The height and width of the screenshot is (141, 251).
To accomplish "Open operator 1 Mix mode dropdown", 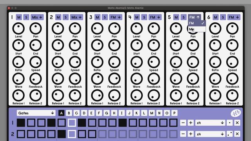I will (37, 17).
